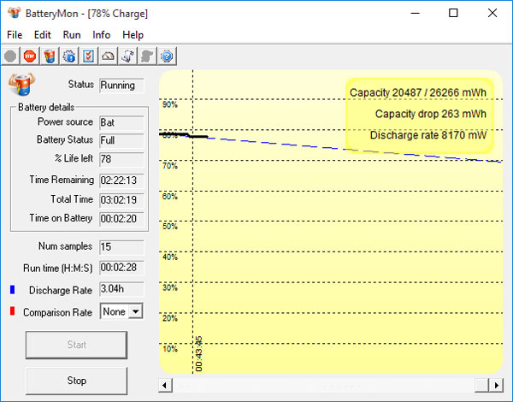Open the Info menu

[102, 35]
